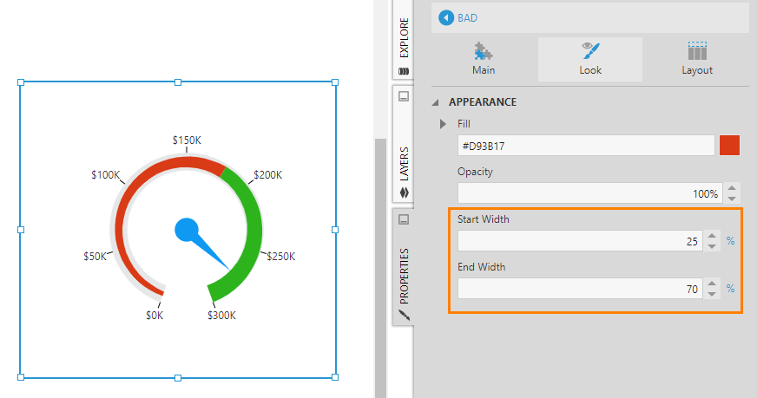Open the Explore side panel
Viewport: 757px width, 398px height.
coord(404,36)
